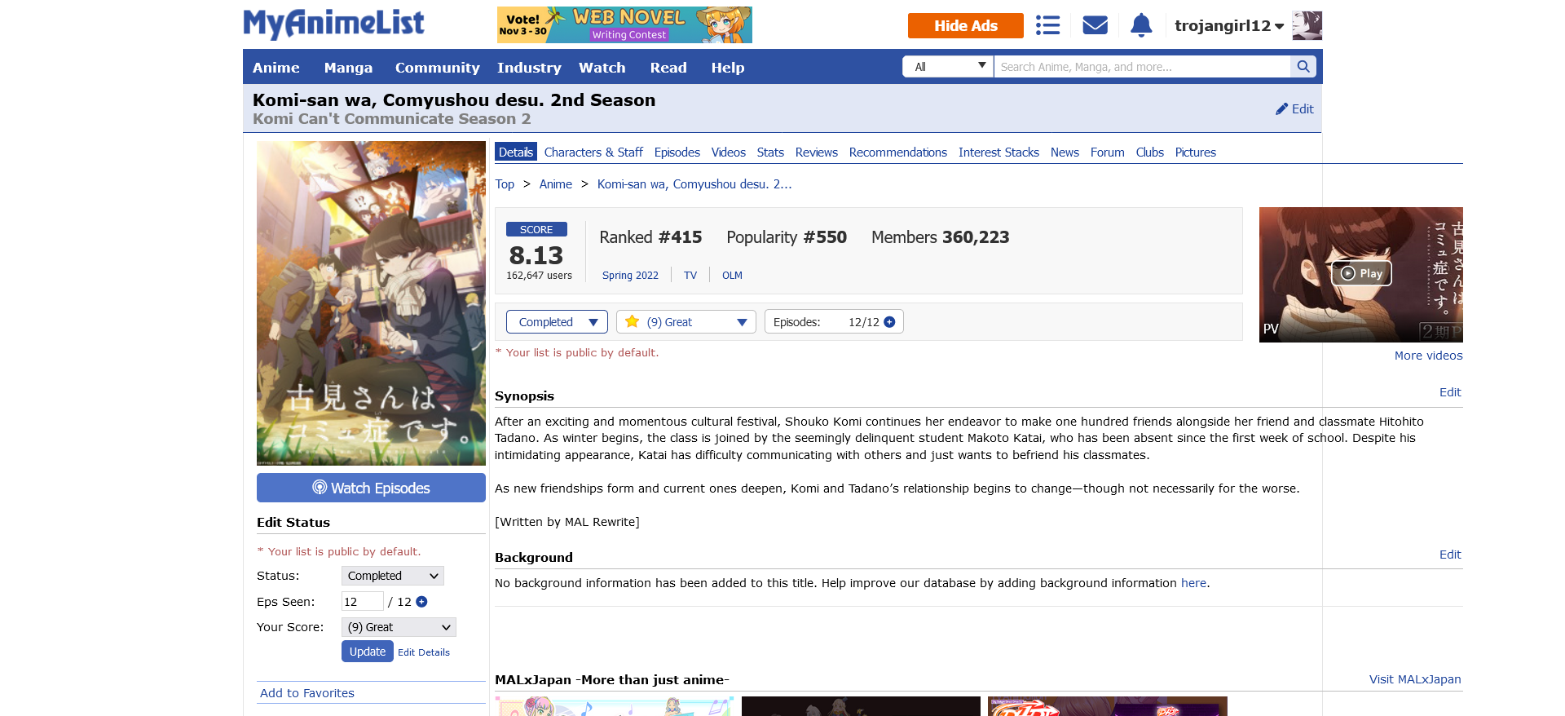Click the Komi-san breadcrumb link
The height and width of the screenshot is (716, 1565).
coord(694,184)
